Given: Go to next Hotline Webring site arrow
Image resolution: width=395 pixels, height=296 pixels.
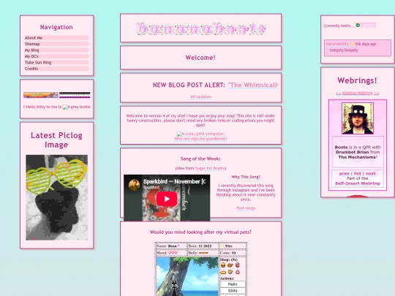Looking at the screenshot, I should click(x=377, y=93).
